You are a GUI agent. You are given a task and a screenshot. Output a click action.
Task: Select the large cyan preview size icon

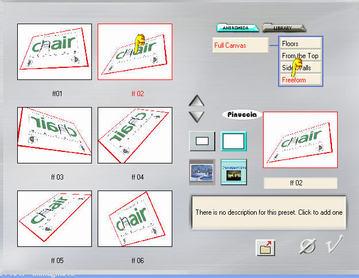point(234,141)
